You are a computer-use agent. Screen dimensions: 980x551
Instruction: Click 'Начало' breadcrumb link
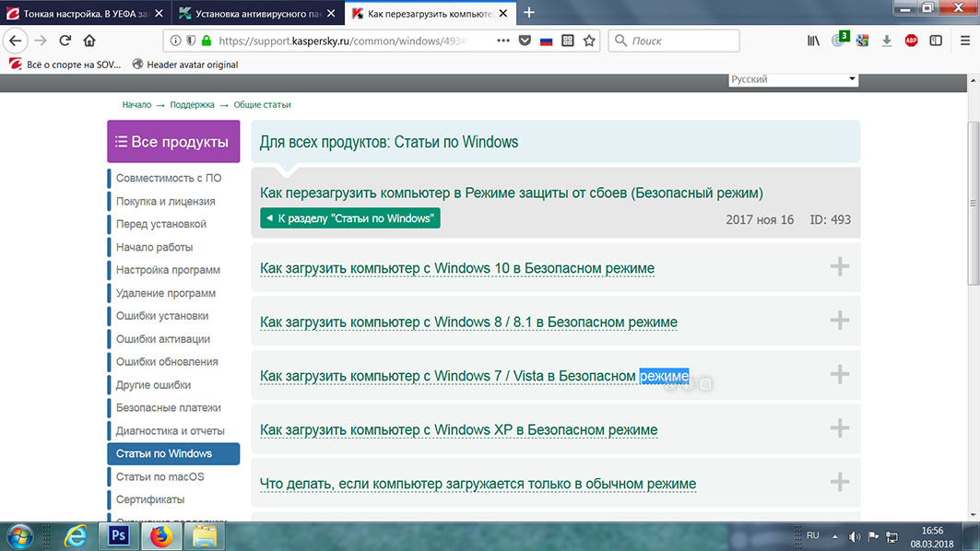click(x=136, y=104)
